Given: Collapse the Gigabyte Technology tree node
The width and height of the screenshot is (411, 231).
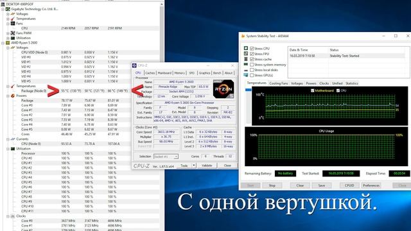Looking at the screenshot, I should pyautogui.click(x=3, y=9).
